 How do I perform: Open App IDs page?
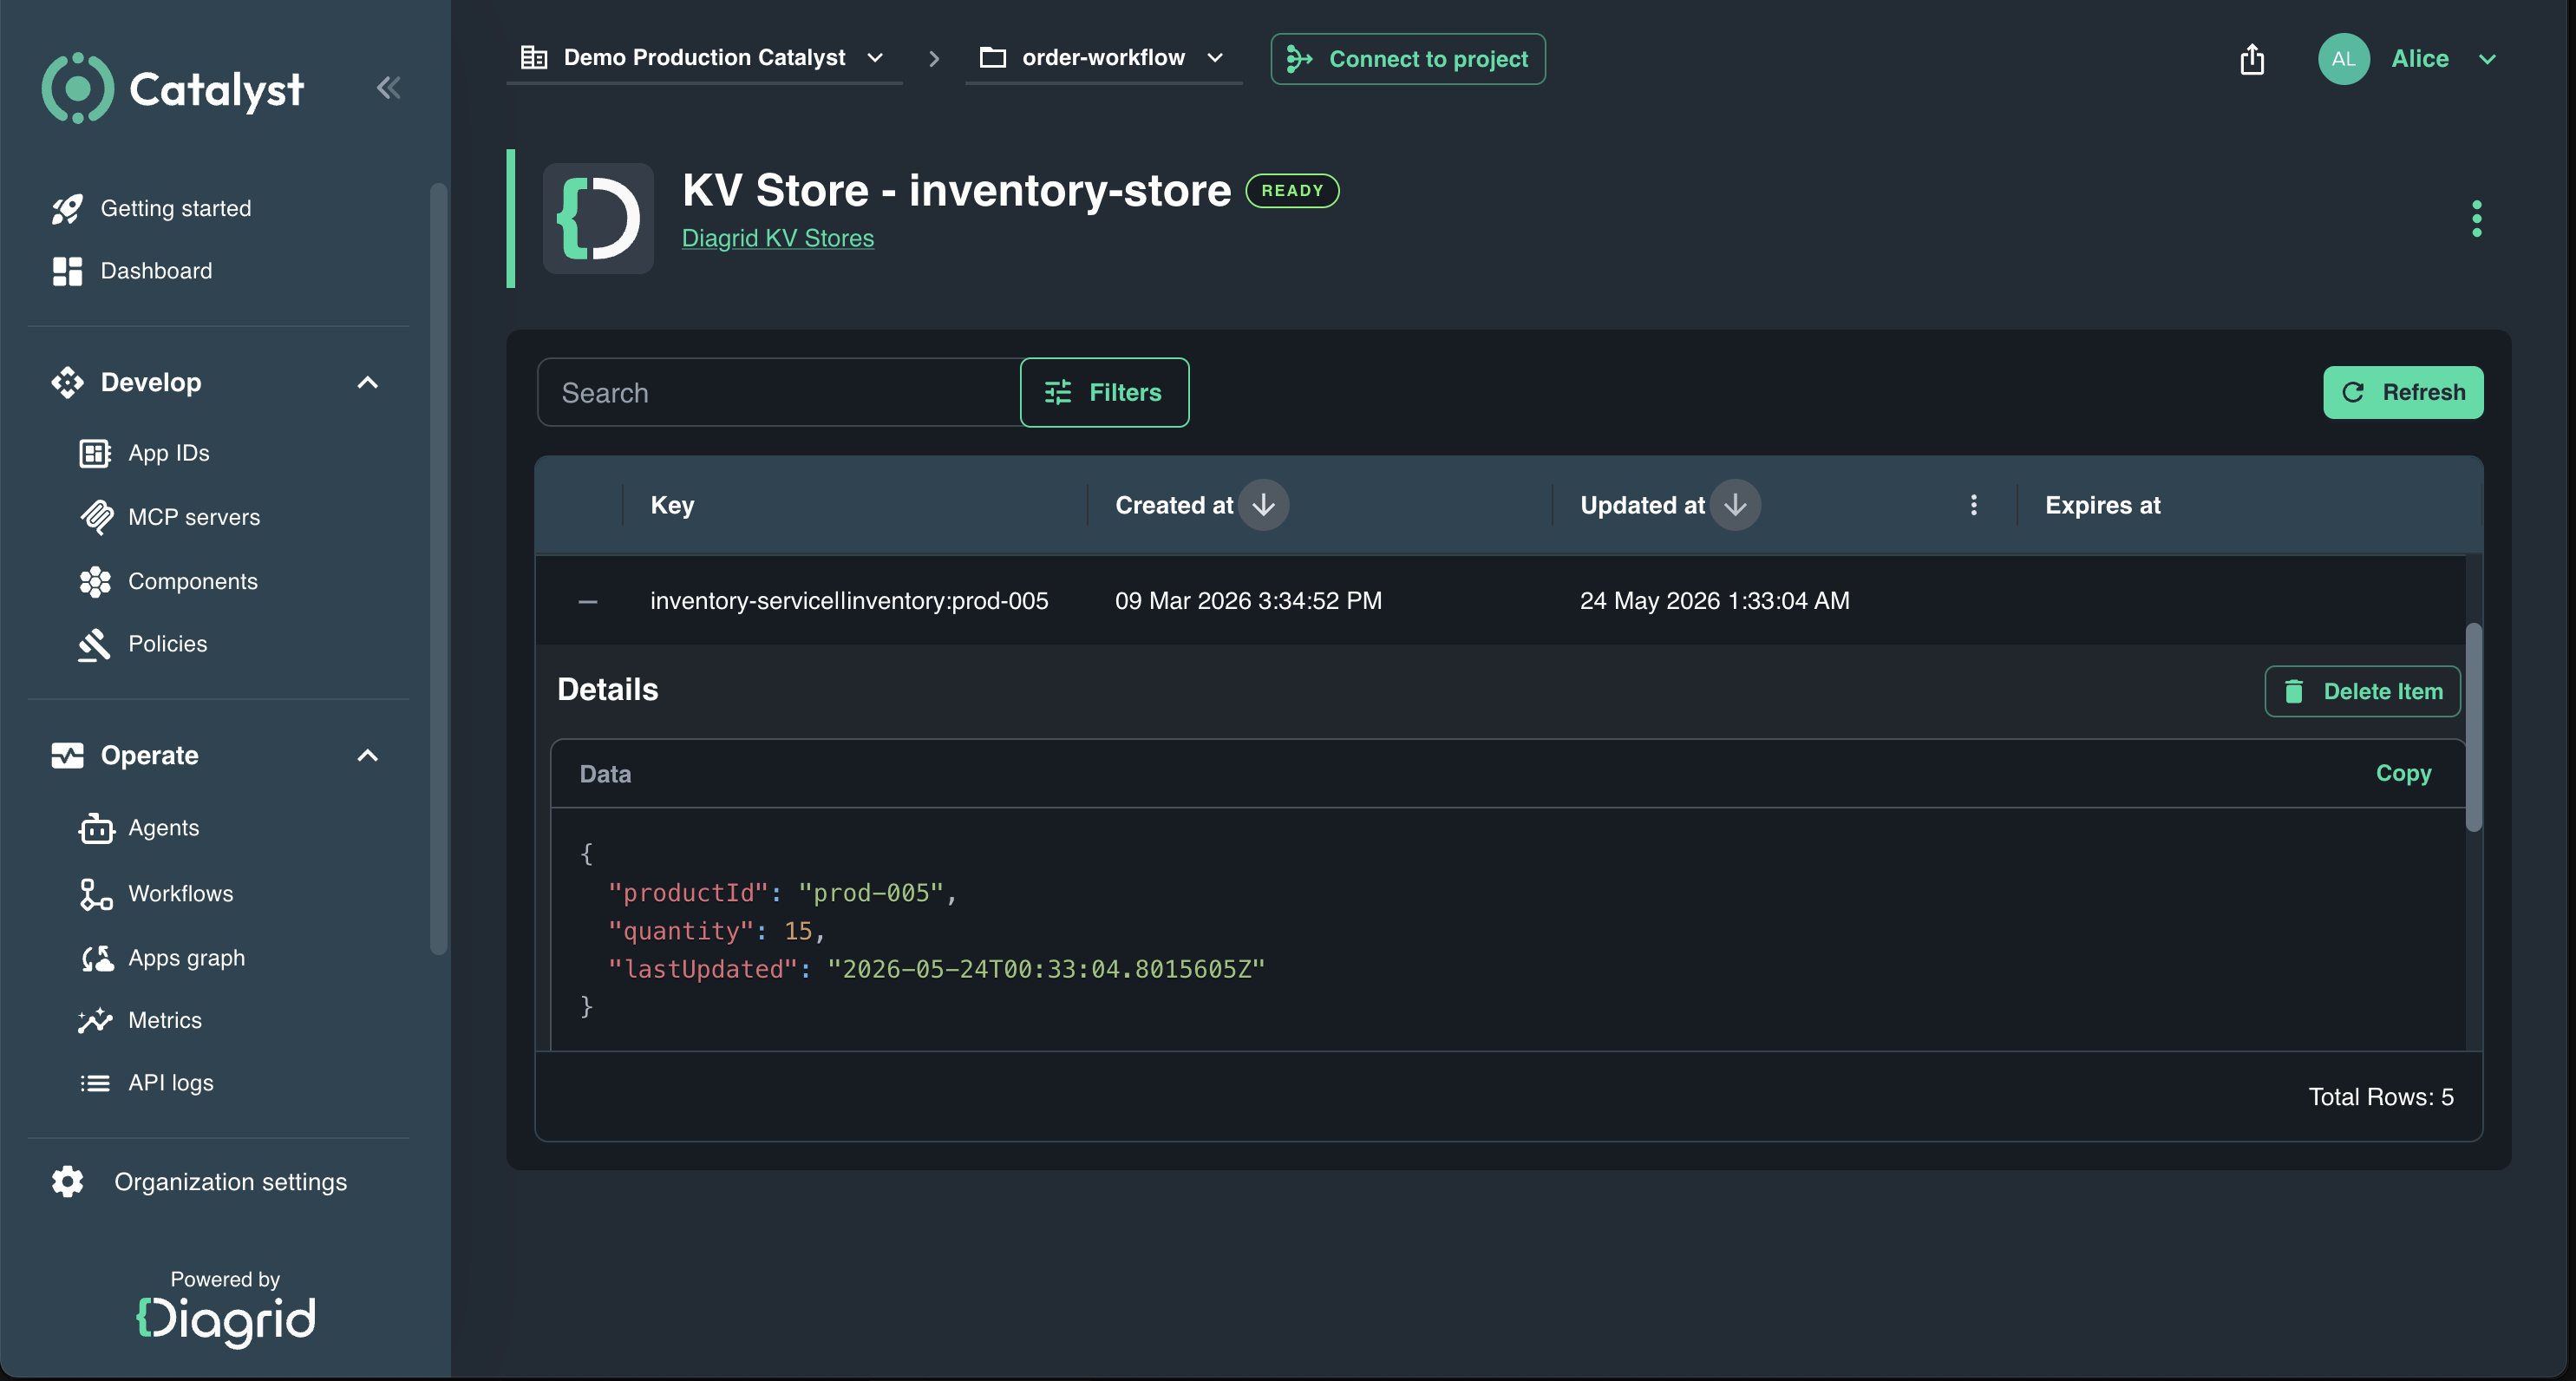(x=168, y=453)
